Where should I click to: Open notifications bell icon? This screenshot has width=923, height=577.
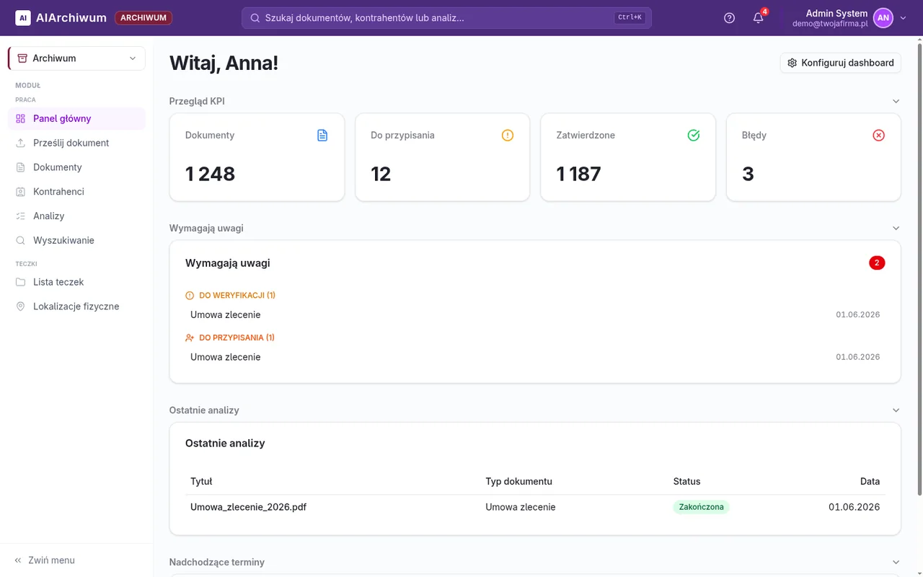point(758,18)
